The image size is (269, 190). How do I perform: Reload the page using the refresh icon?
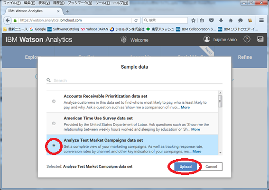(x=136, y=20)
